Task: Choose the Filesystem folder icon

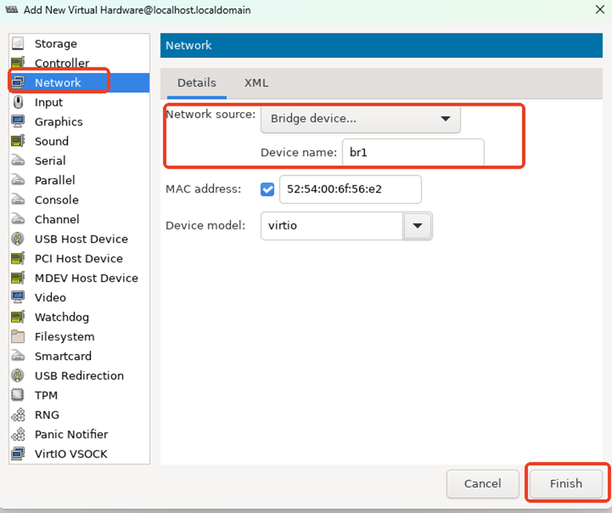Action: [18, 336]
